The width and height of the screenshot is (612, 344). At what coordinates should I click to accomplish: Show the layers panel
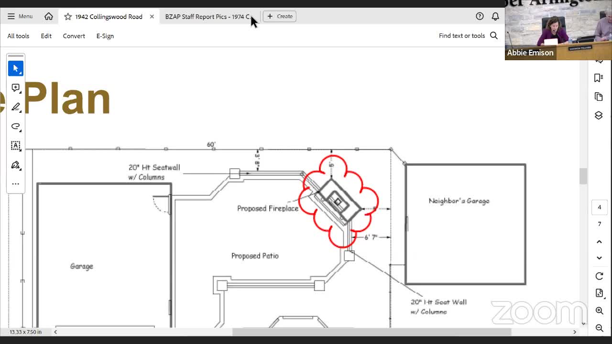(x=599, y=116)
